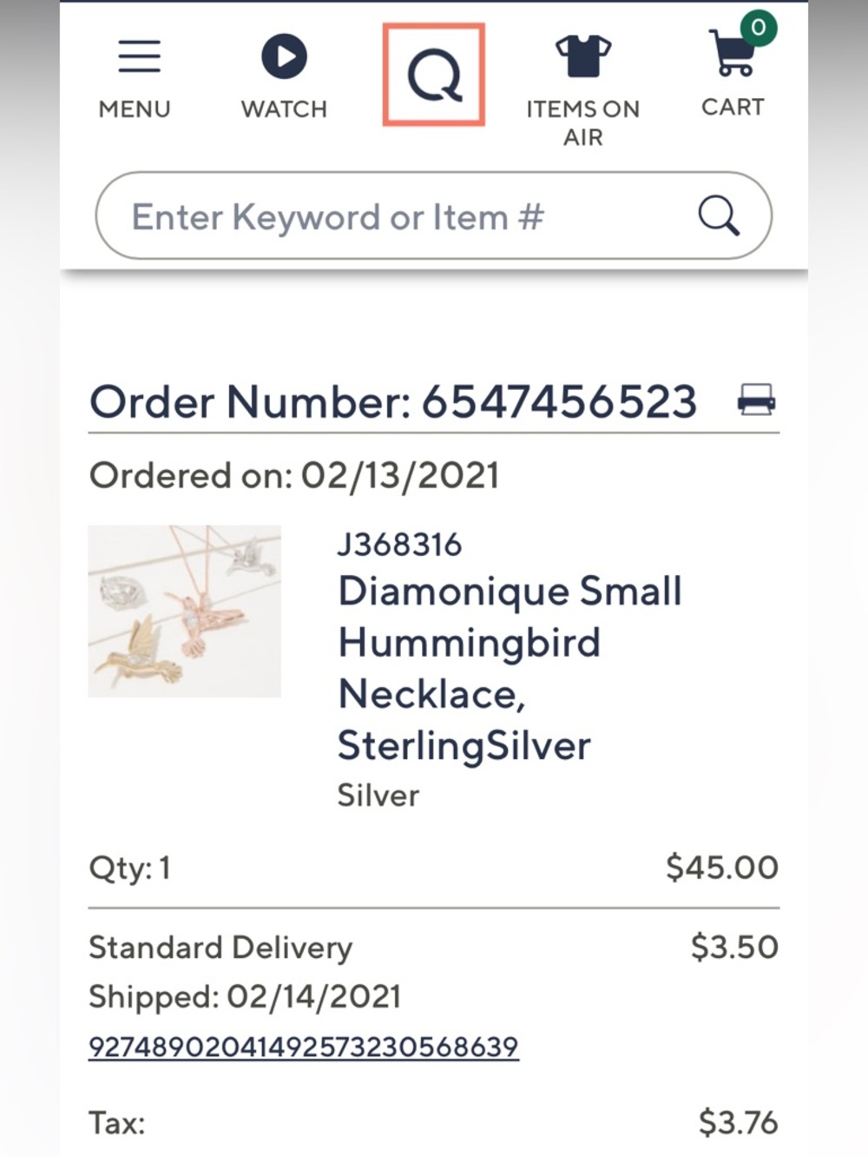Click the MENU label

[135, 109]
